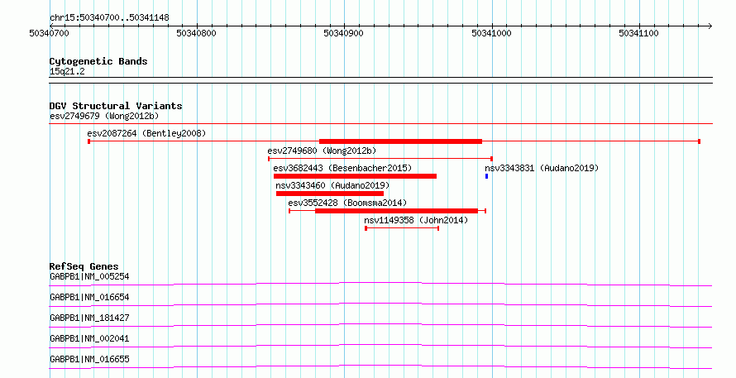Select the Cytogenetic Bands track title
The height and width of the screenshot is (378, 736).
tap(98, 61)
